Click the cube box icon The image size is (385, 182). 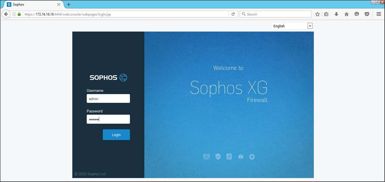[241, 157]
